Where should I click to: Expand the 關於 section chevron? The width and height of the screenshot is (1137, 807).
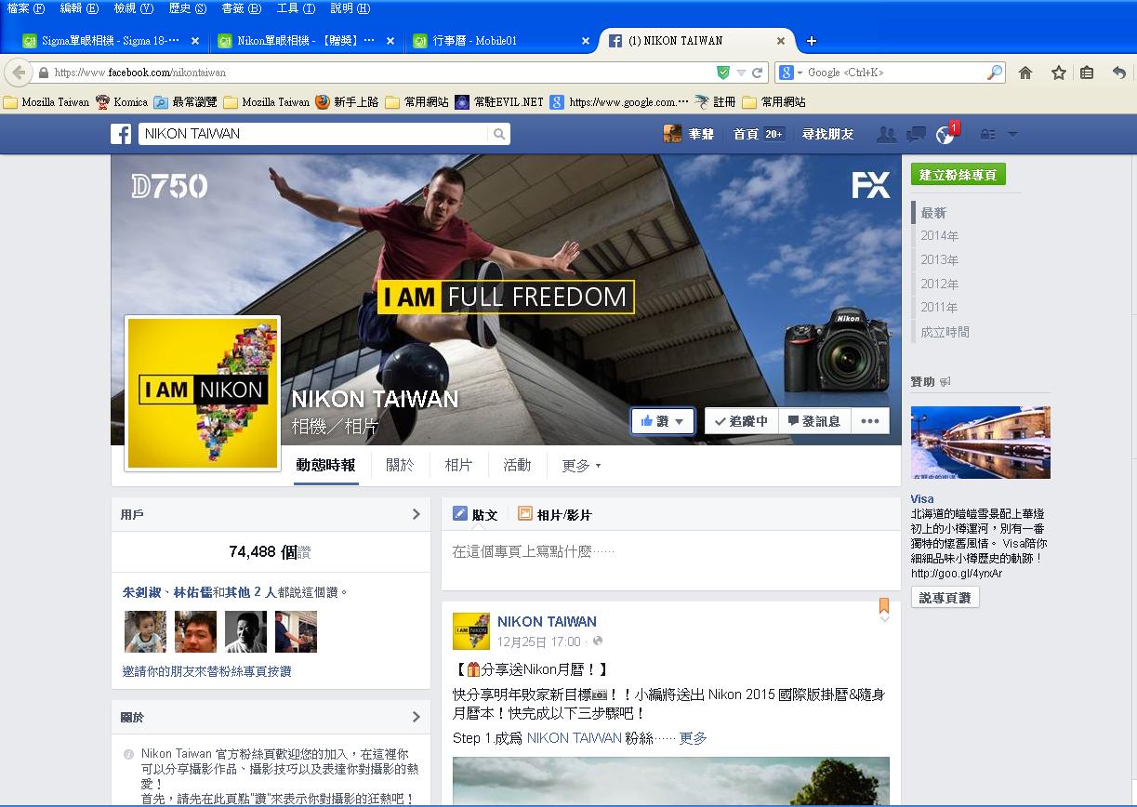[x=416, y=717]
